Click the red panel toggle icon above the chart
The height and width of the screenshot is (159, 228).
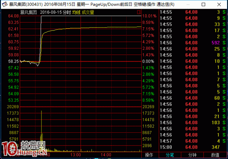pos(139,12)
